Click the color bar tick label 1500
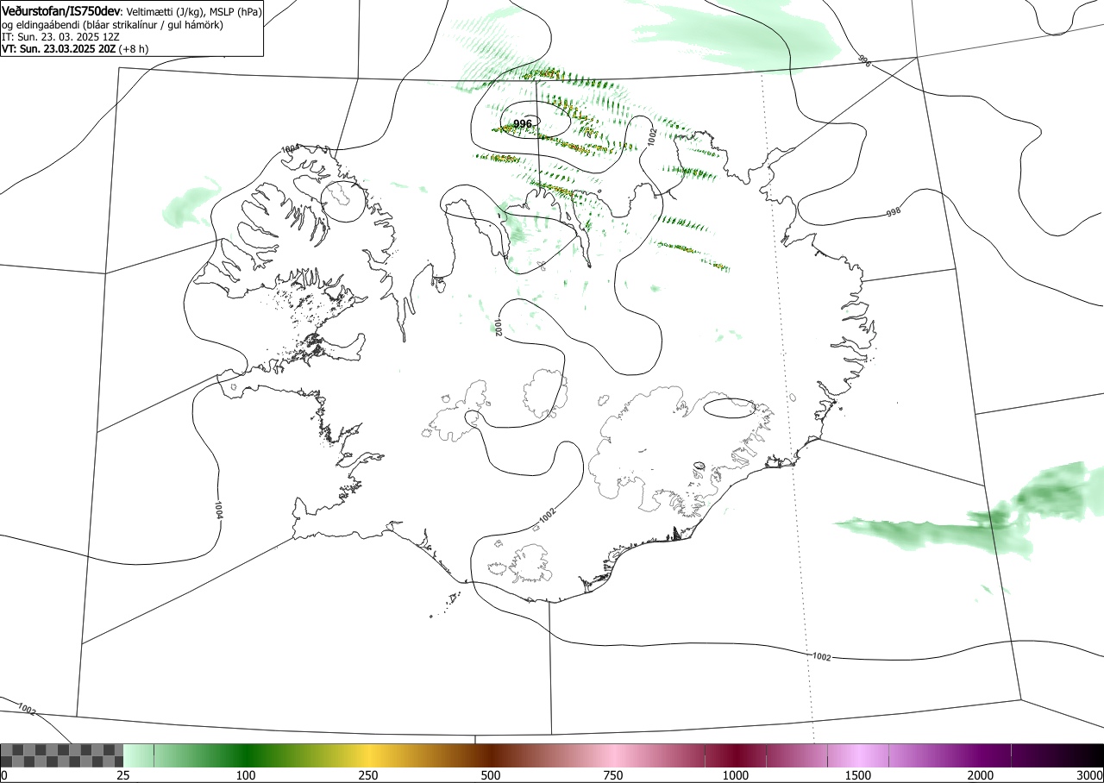 [x=858, y=775]
